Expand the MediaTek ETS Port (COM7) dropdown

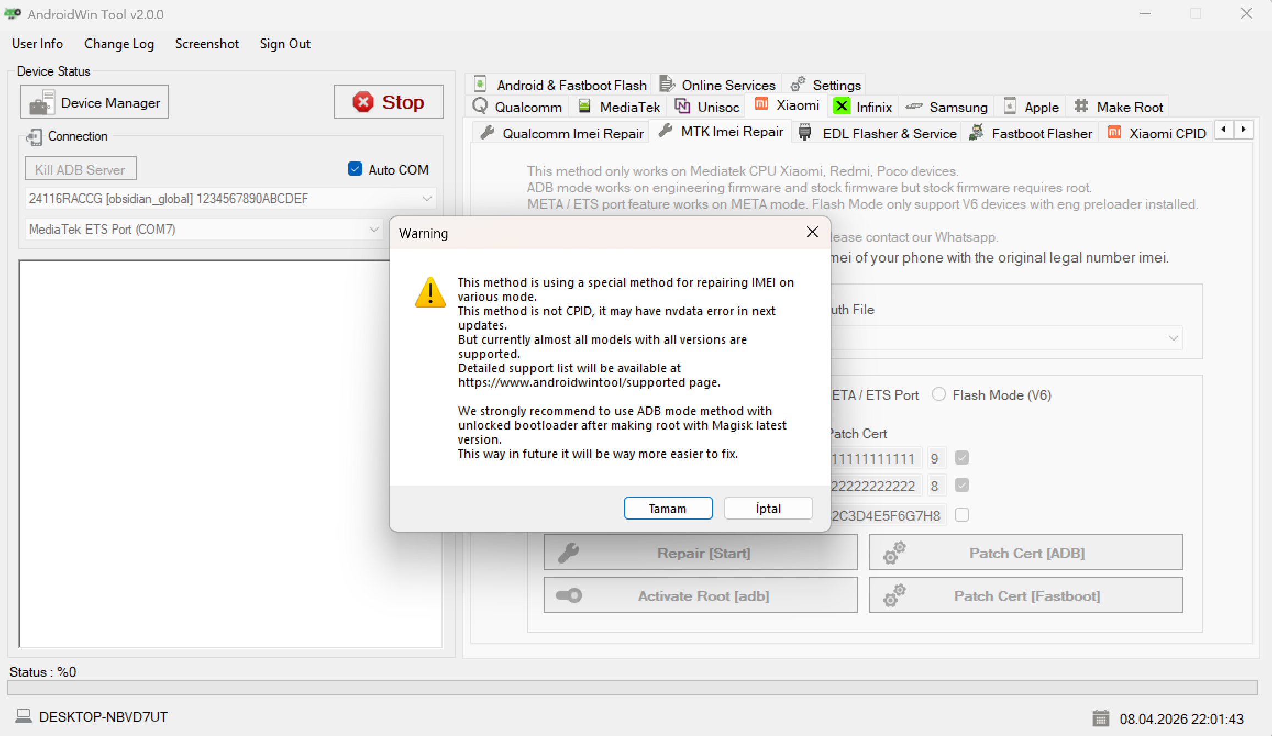click(374, 229)
